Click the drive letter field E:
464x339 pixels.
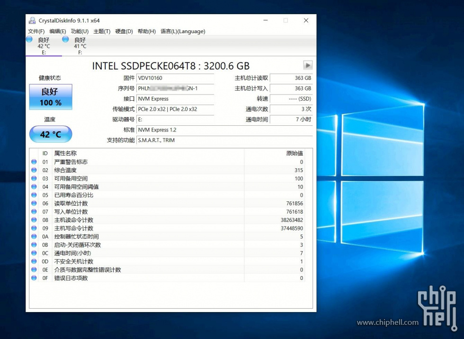[175, 120]
